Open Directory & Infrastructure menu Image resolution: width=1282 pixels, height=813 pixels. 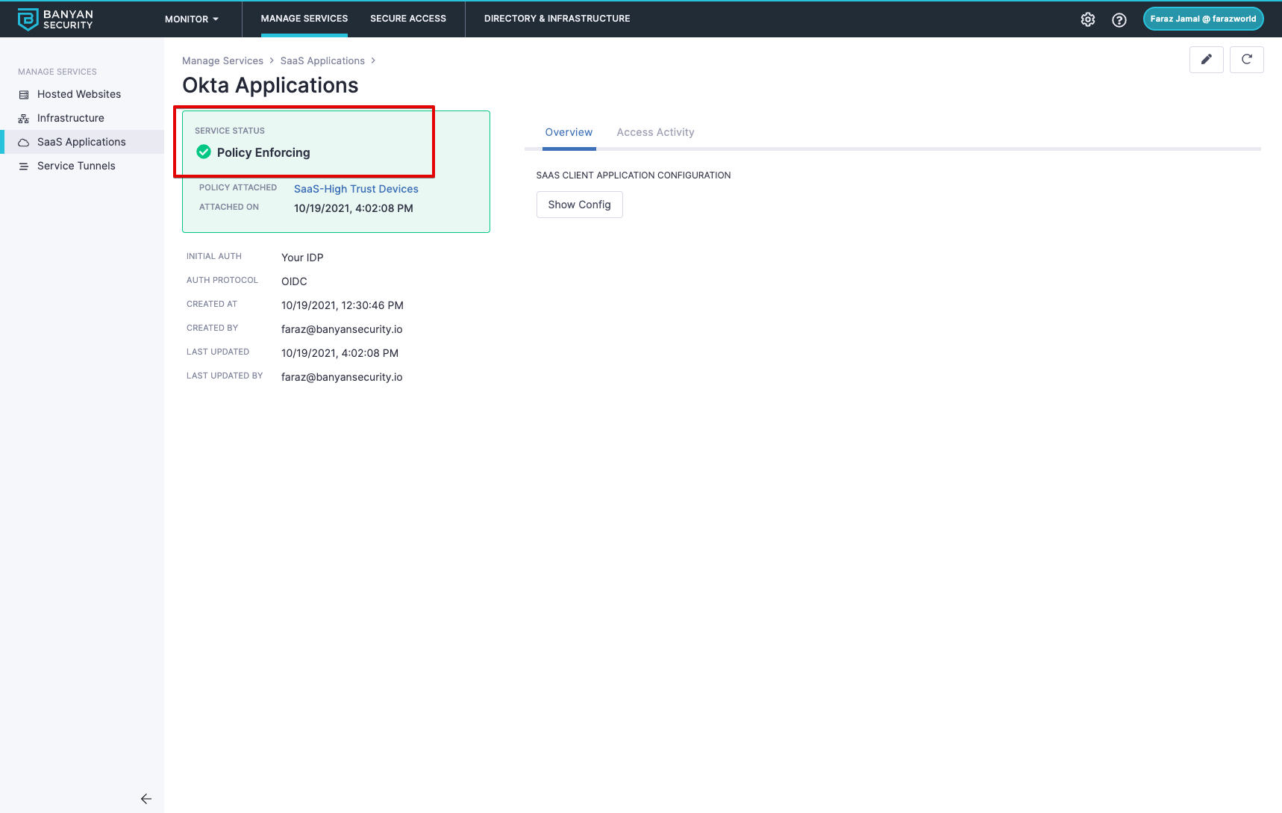(557, 19)
